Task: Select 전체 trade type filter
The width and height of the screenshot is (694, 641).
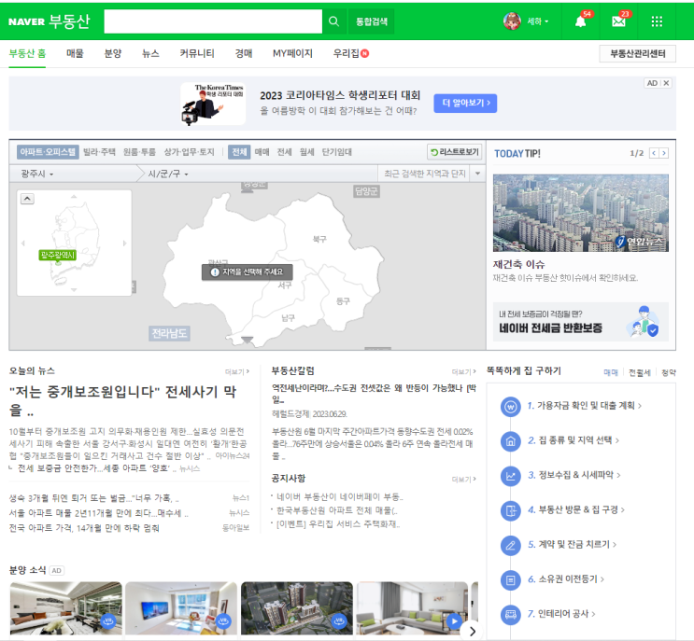Action: [x=239, y=152]
